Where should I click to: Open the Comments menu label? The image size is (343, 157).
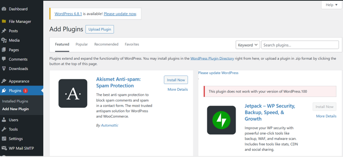point(18,59)
